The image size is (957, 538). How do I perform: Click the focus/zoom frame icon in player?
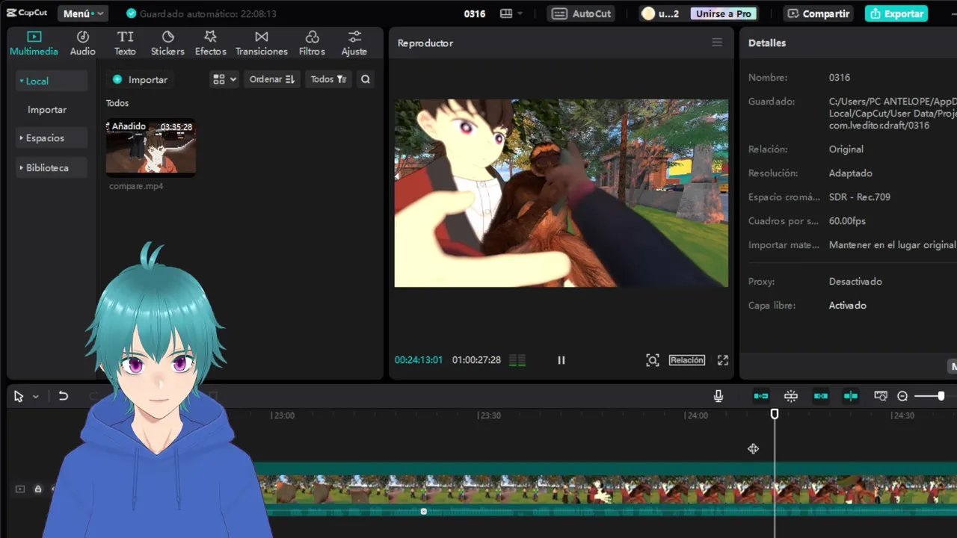[x=652, y=360]
